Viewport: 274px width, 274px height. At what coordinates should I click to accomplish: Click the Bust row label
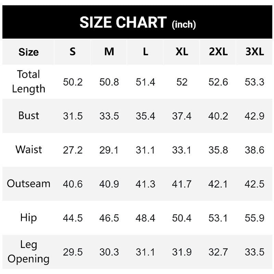pos(28,115)
